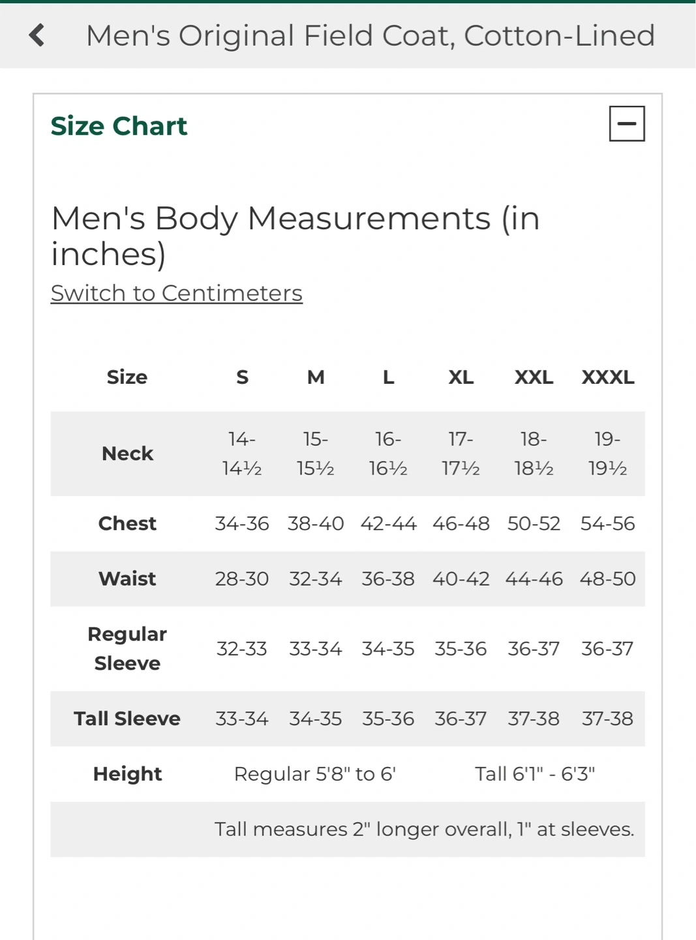
Task: Collapse the Size Chart section
Action: coord(626,123)
